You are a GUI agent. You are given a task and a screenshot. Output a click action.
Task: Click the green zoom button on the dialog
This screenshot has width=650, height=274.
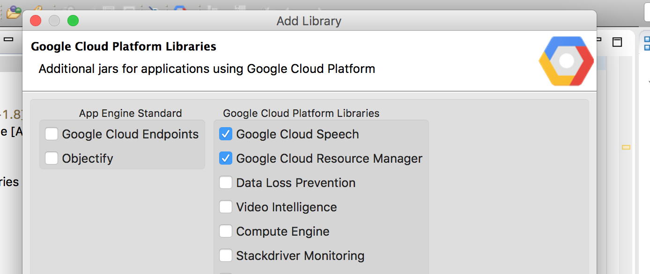[73, 21]
